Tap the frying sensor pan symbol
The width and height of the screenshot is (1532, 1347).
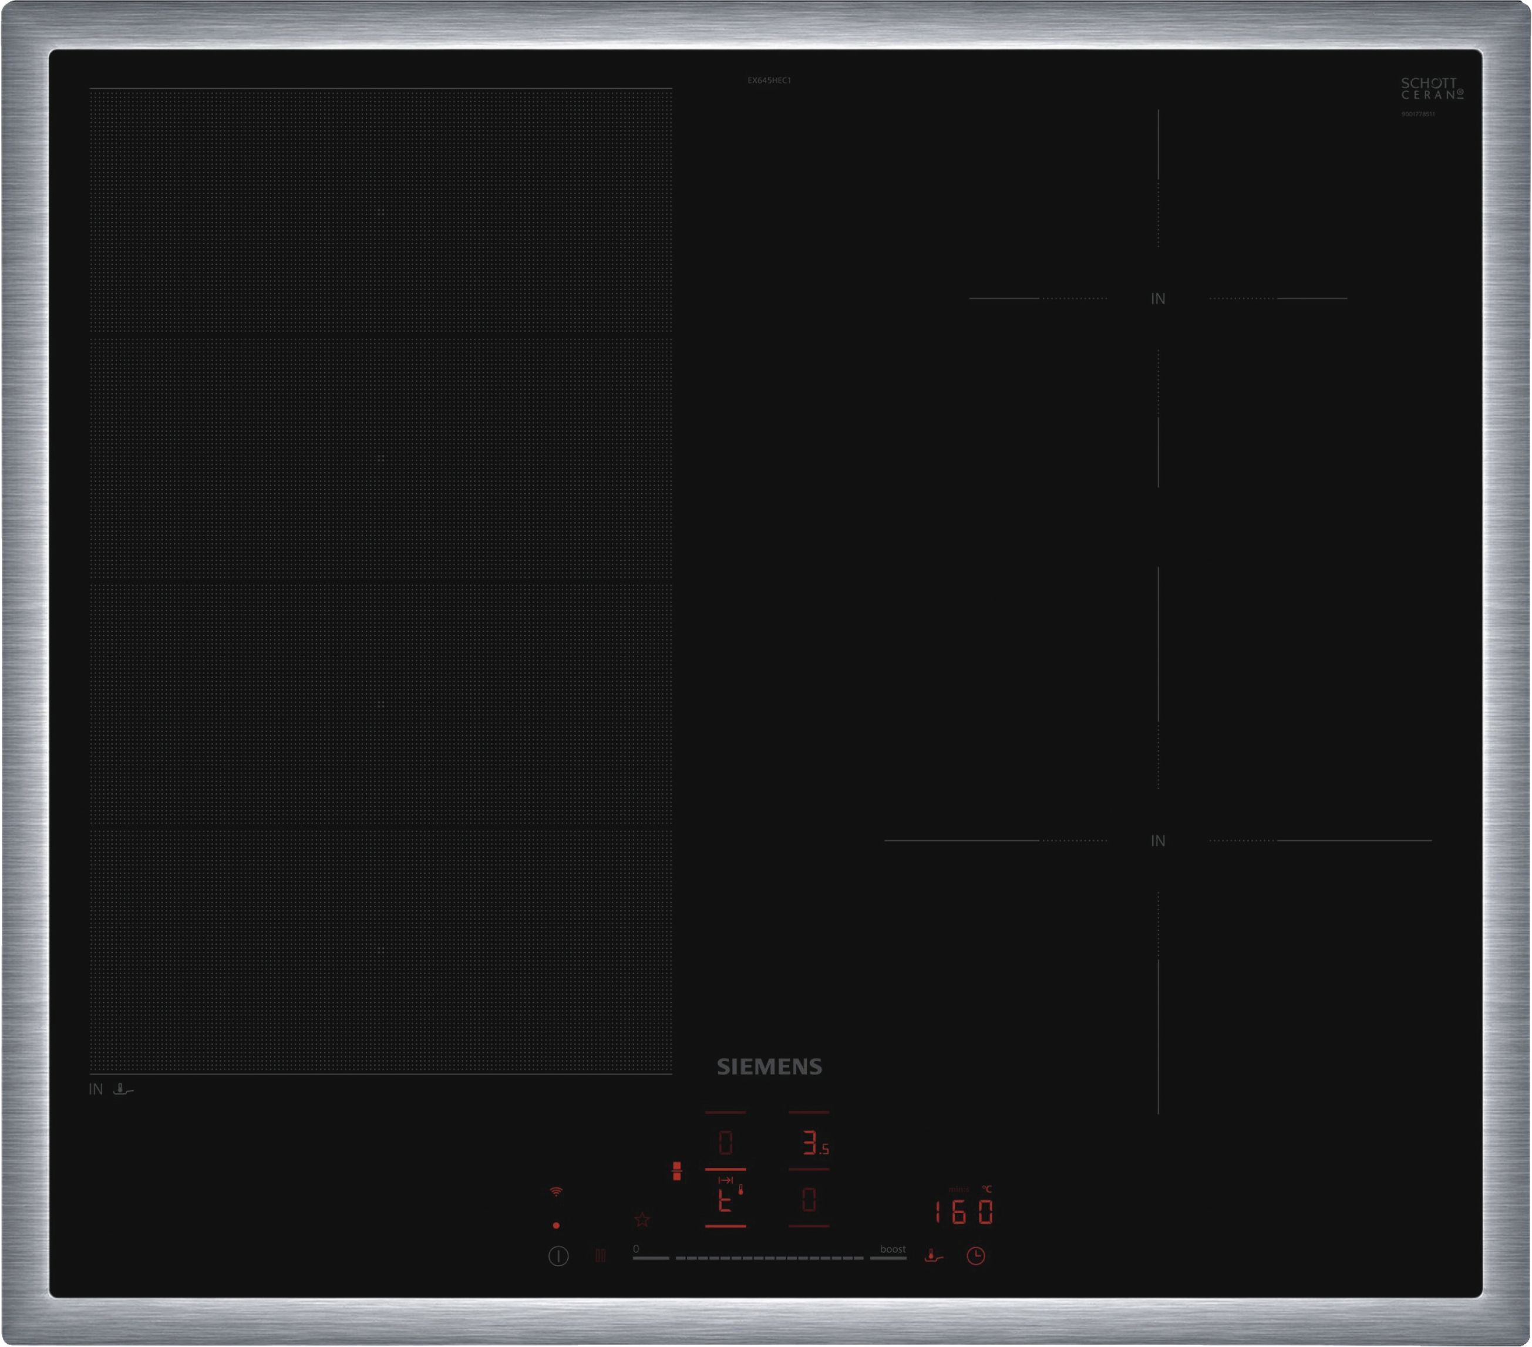click(933, 1255)
